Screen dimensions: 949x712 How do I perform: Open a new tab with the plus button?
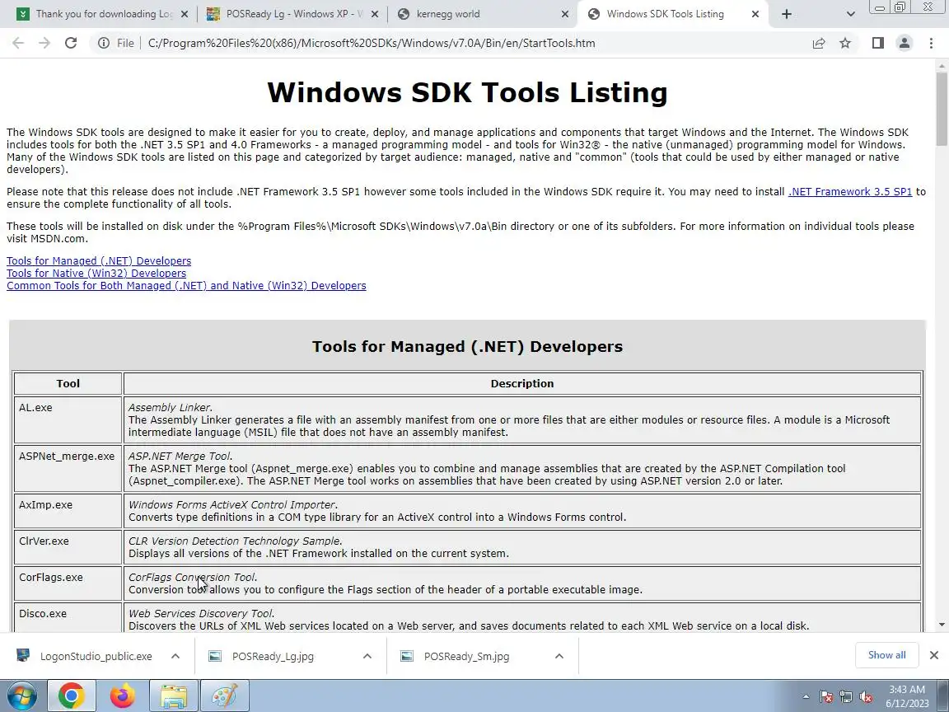point(786,14)
